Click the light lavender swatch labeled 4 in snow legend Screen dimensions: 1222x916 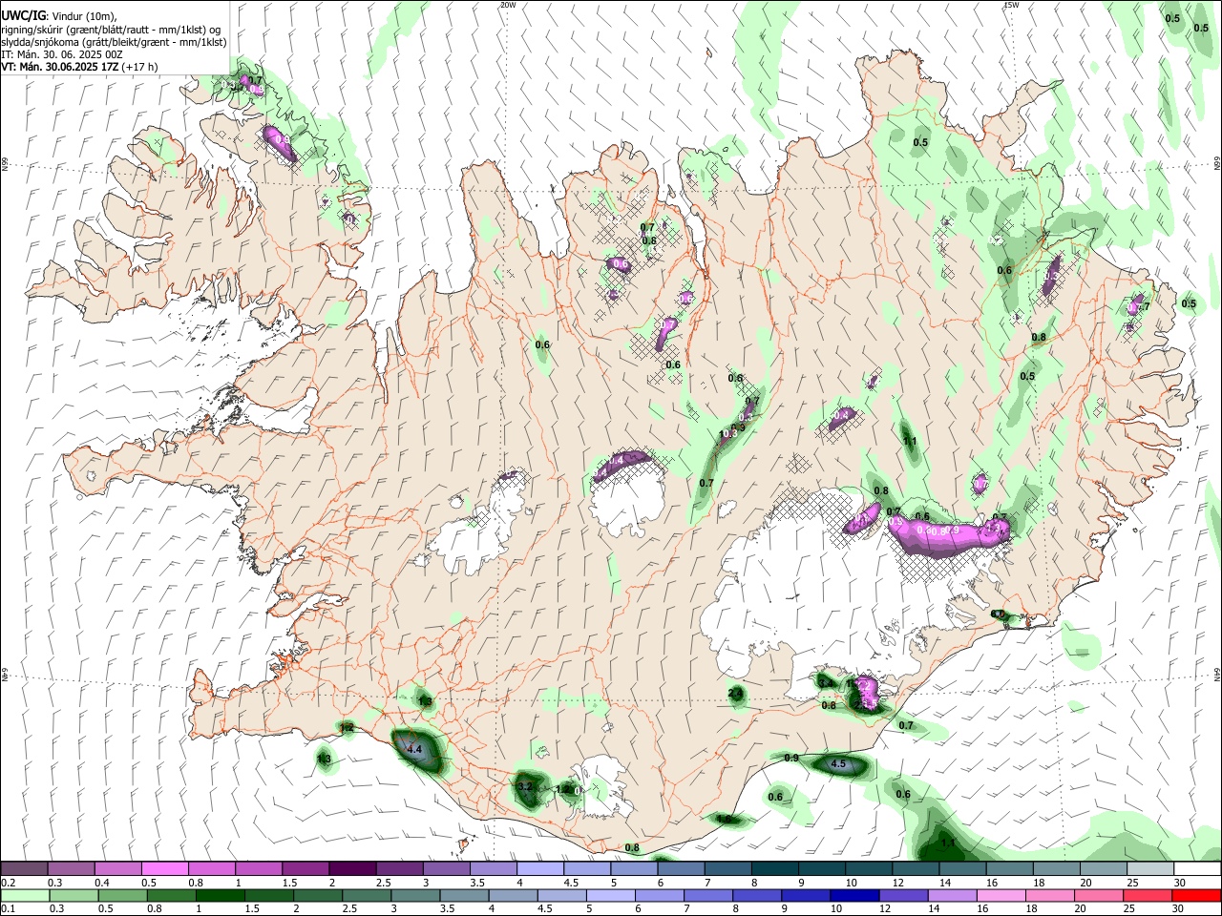point(540,869)
